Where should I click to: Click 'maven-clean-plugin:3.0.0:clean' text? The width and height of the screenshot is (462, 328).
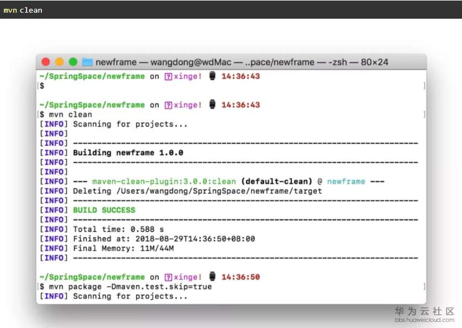(164, 182)
